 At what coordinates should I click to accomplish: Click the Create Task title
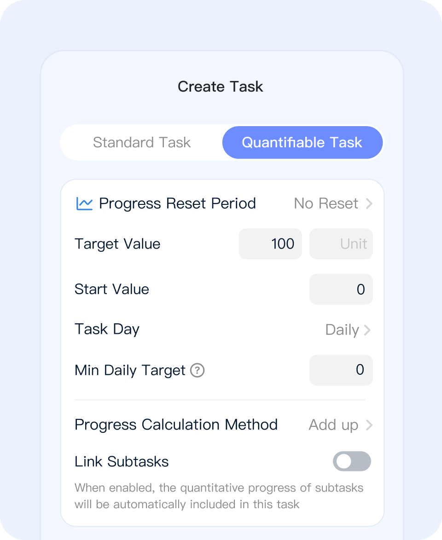coord(221,87)
